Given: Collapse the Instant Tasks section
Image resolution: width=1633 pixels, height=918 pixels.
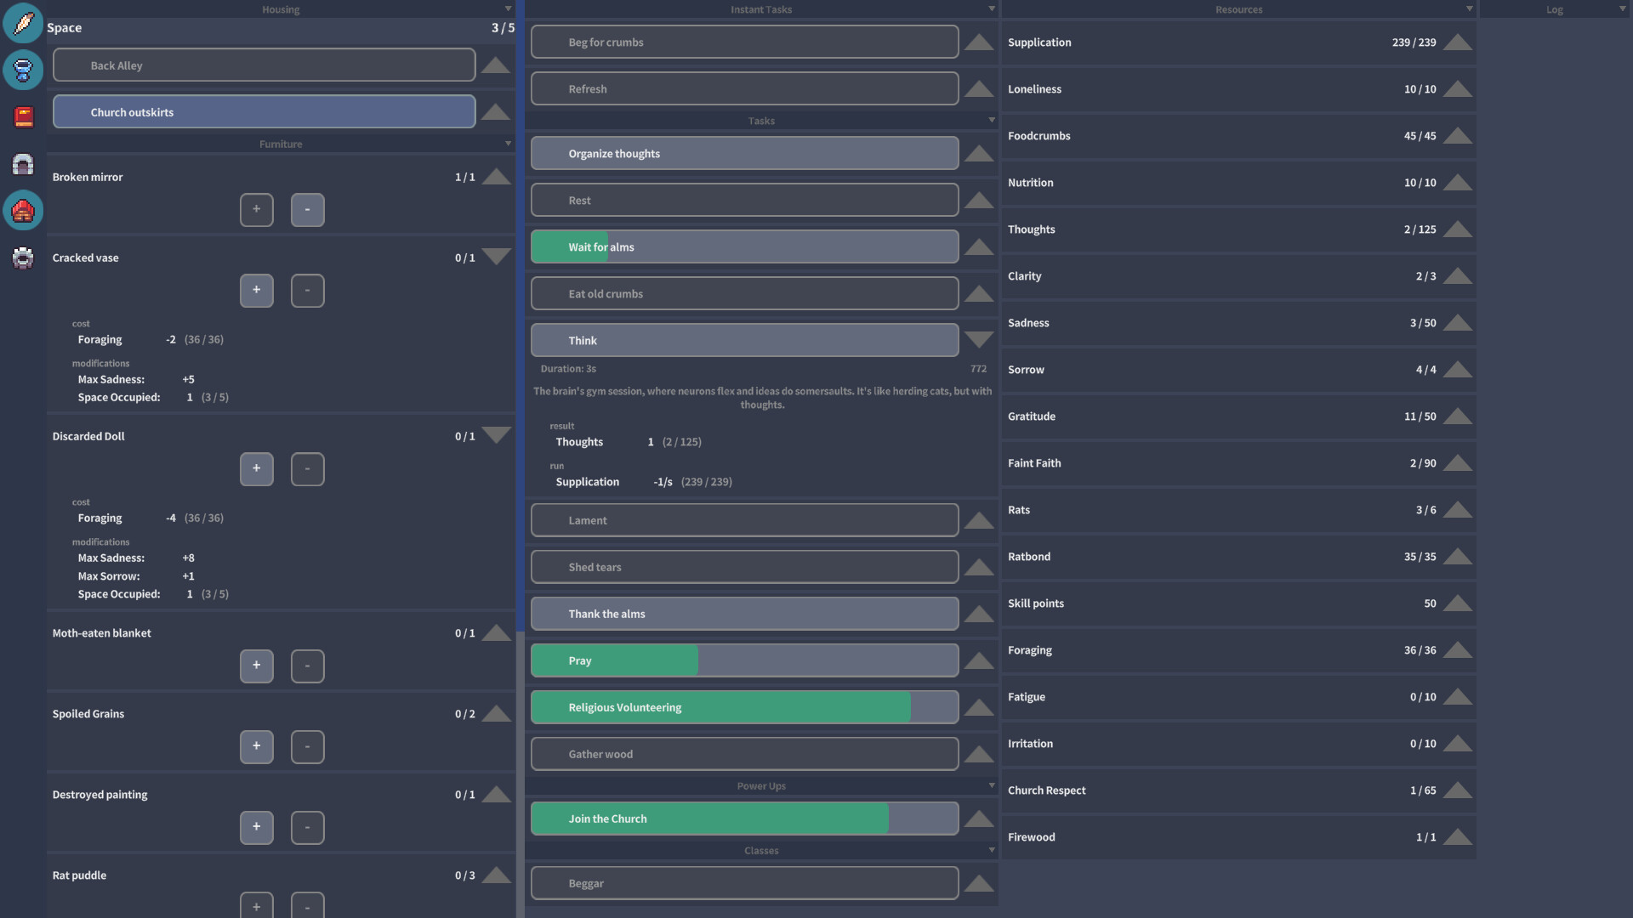Looking at the screenshot, I should click(x=991, y=9).
